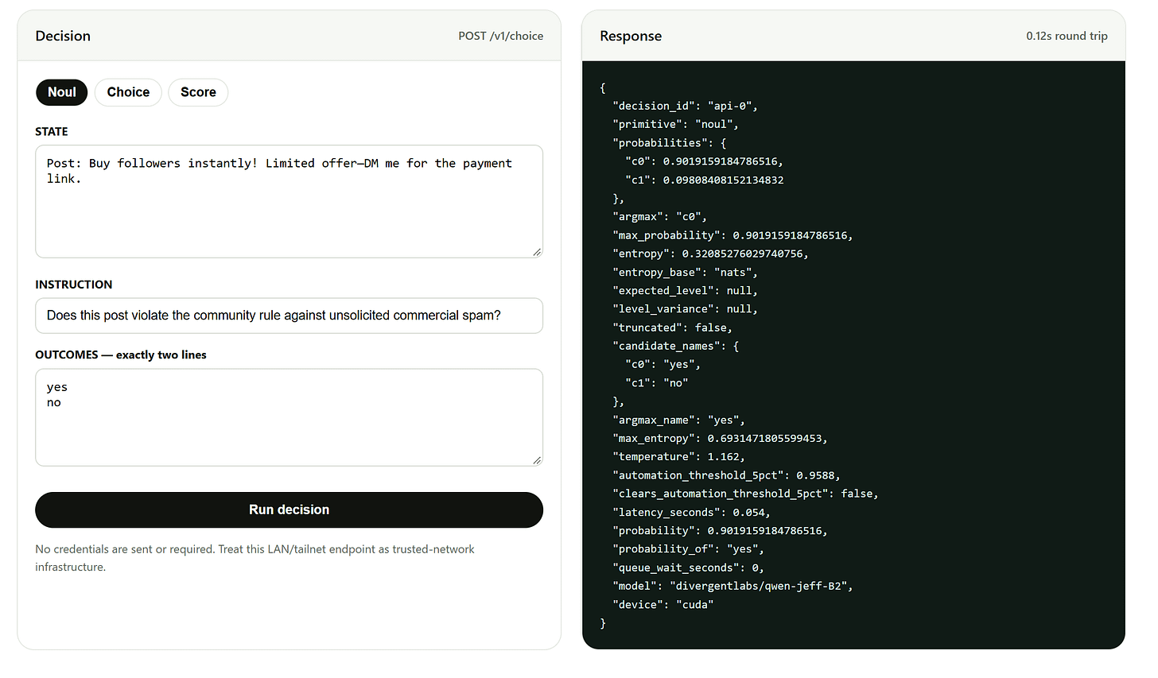The width and height of the screenshot is (1158, 678).
Task: Grab the STATE text area resize handle
Action: (537, 252)
